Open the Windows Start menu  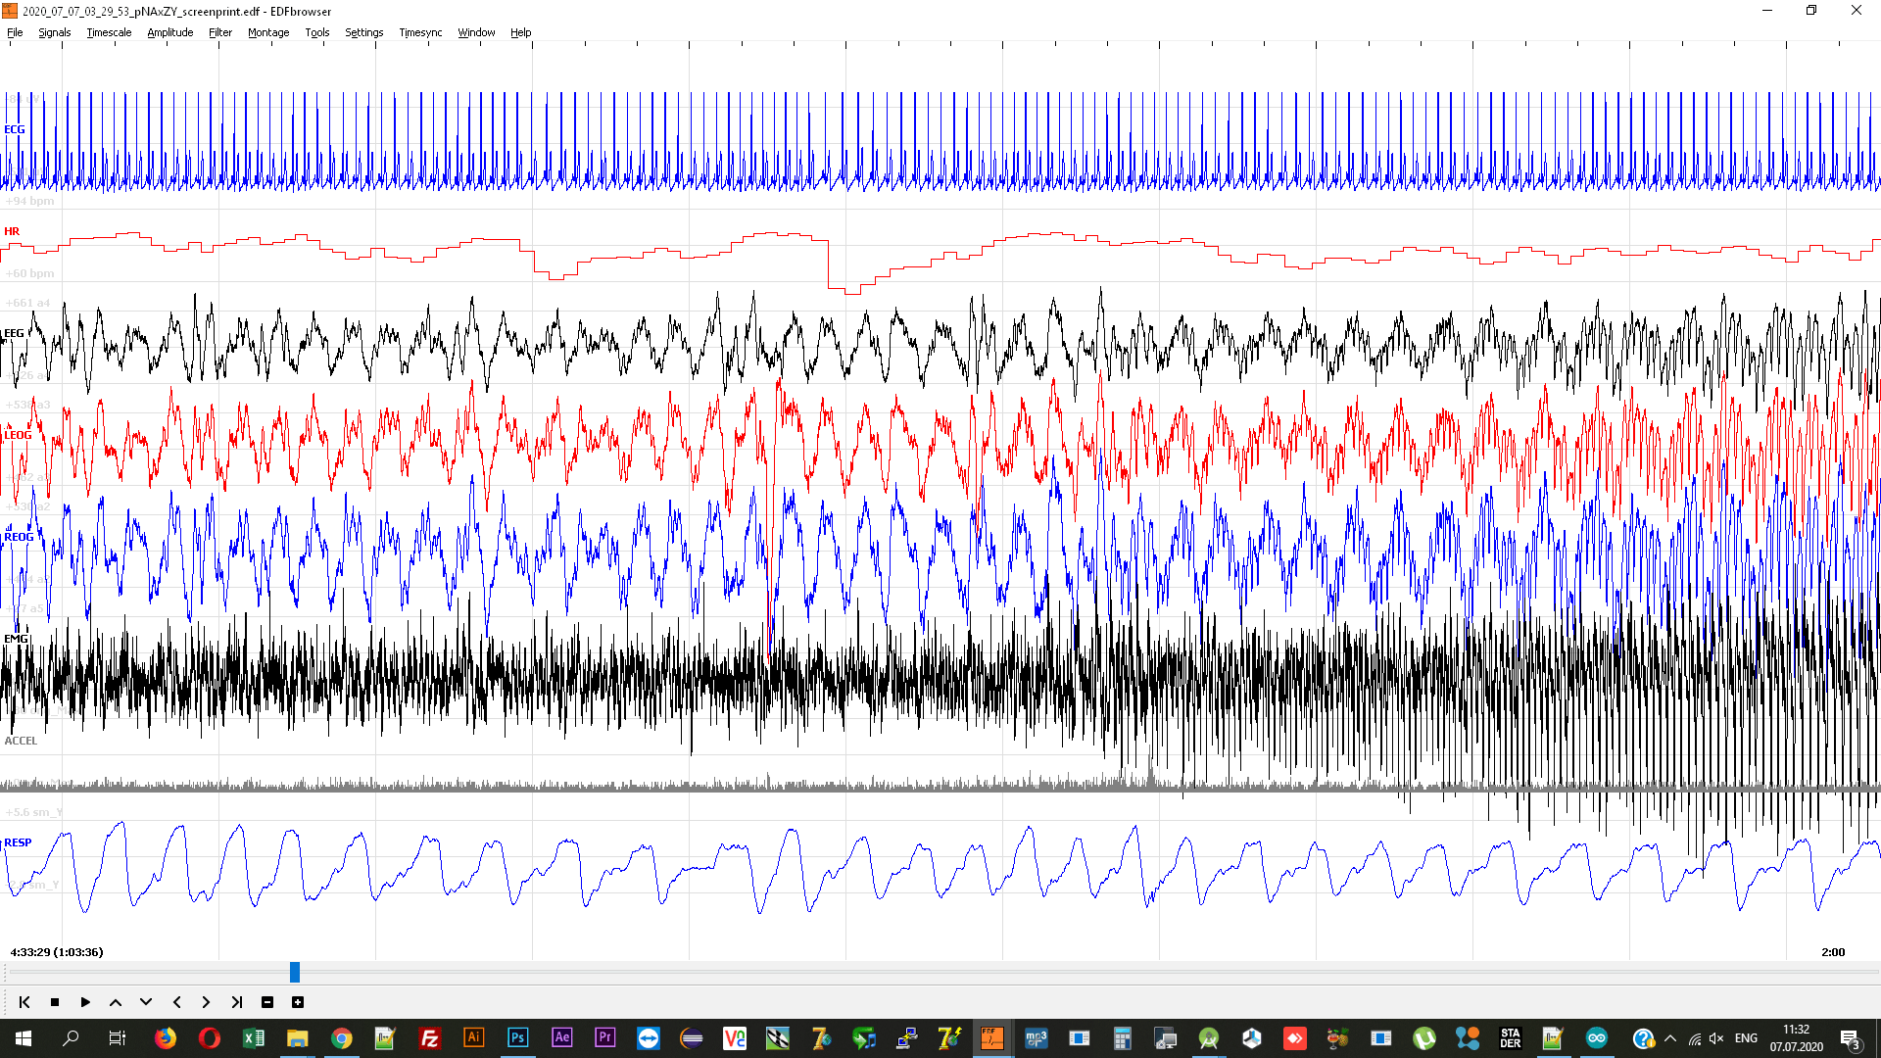point(24,1038)
